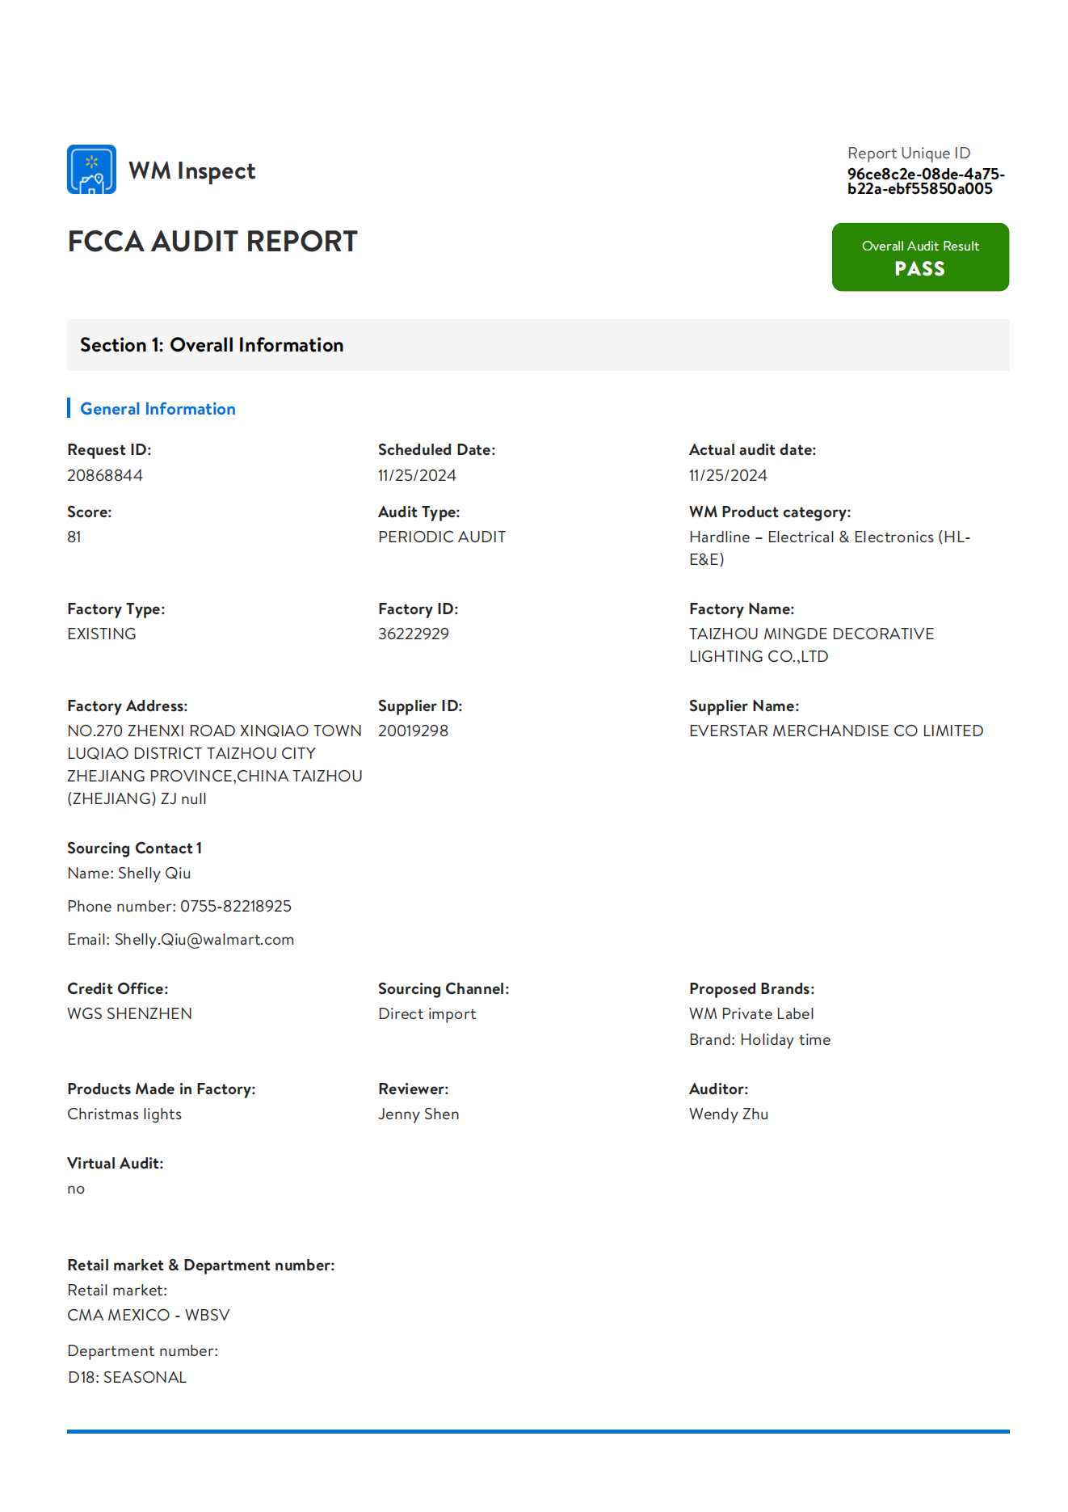This screenshot has height=1512, width=1068.
Task: Click the WM Inspect app name text
Action: click(192, 171)
